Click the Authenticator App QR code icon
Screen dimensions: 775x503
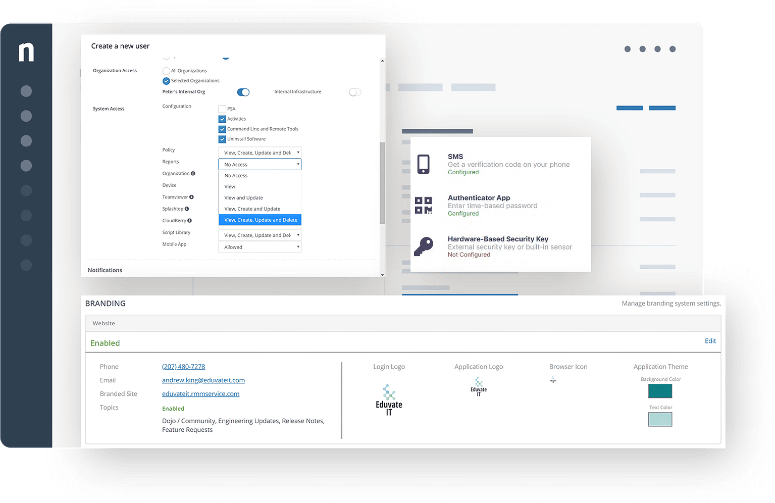point(423,205)
